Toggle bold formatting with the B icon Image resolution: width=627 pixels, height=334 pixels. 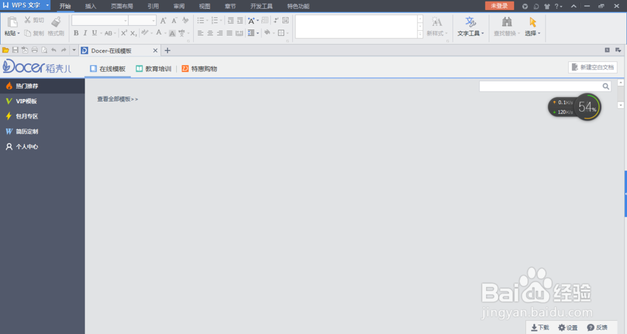[x=76, y=33]
